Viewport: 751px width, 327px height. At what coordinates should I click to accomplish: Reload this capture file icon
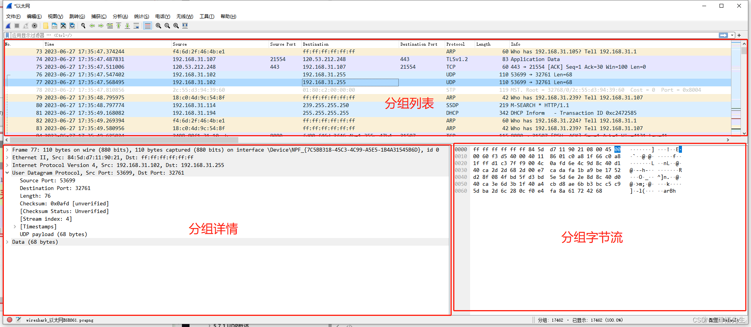tap(72, 26)
